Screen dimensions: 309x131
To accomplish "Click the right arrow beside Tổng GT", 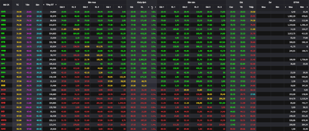I will [56, 5].
